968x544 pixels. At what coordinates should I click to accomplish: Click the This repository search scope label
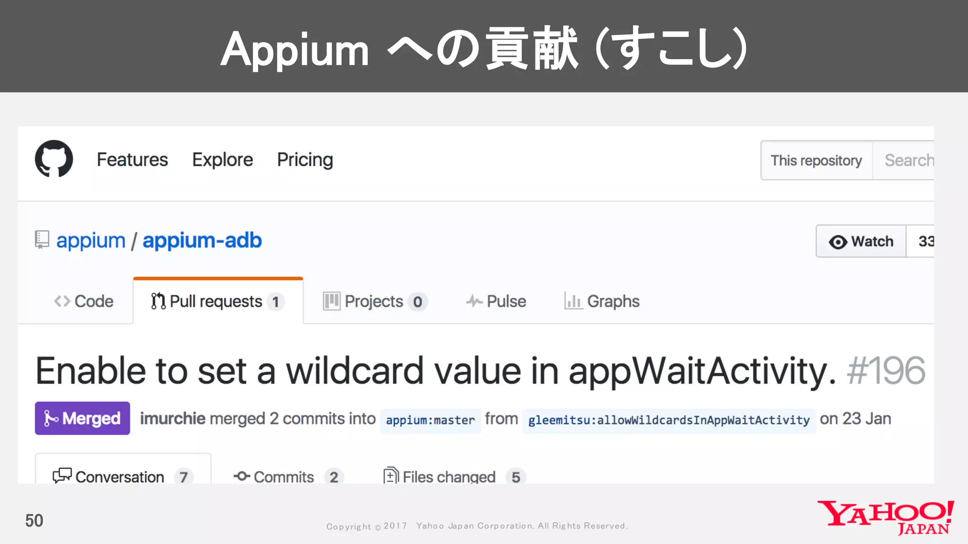pos(816,161)
